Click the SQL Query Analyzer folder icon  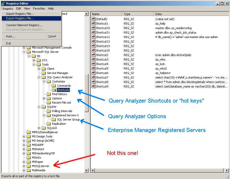pos(44,77)
